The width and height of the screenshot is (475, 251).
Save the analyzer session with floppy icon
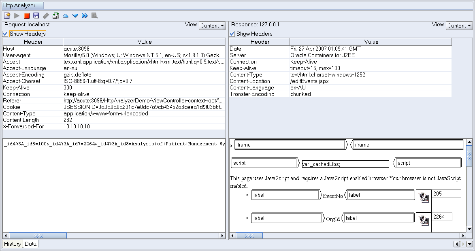36,16
